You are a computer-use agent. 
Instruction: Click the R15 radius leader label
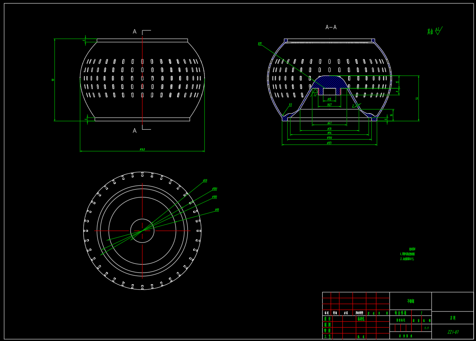tap(260, 44)
